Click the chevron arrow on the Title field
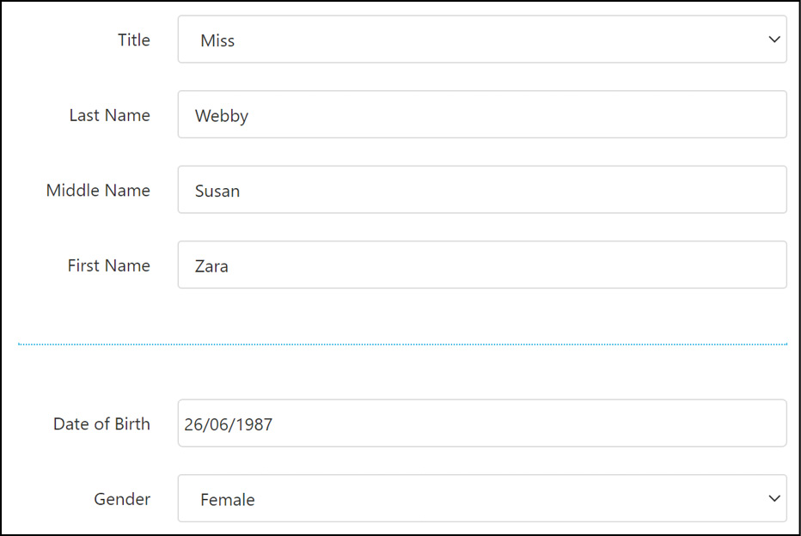The width and height of the screenshot is (801, 536). pos(774,40)
